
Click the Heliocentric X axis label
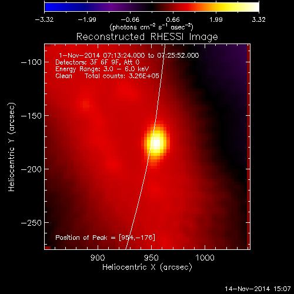(x=147, y=268)
